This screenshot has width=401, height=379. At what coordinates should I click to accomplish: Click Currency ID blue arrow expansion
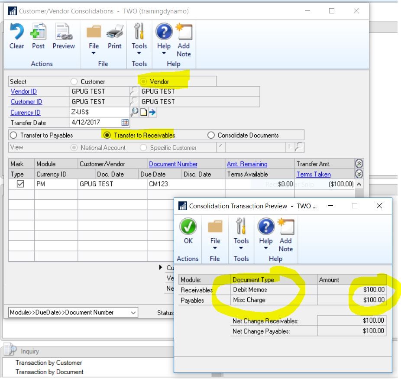pyautogui.click(x=152, y=112)
